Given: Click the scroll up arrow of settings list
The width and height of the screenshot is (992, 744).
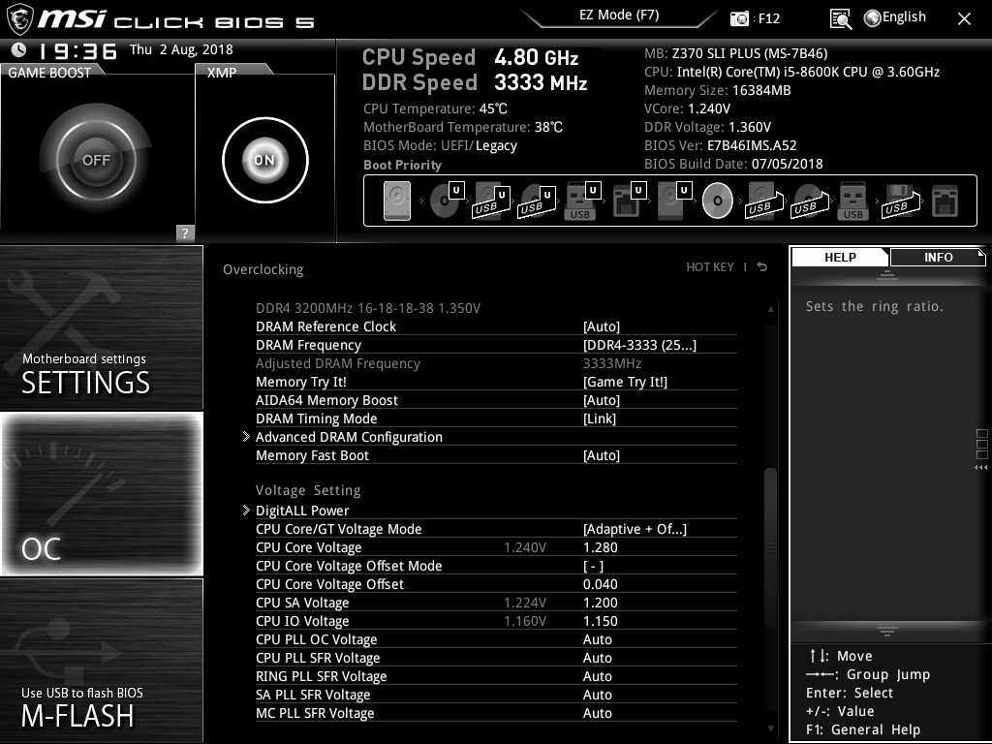Looking at the screenshot, I should [x=770, y=309].
